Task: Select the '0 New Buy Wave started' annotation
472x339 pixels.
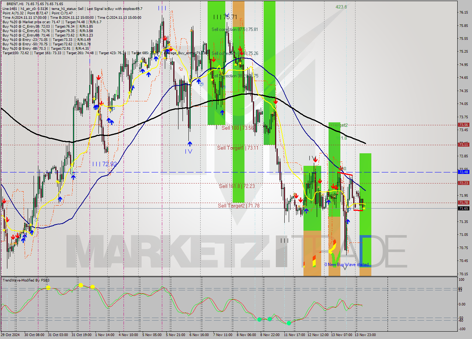Action: click(x=346, y=265)
